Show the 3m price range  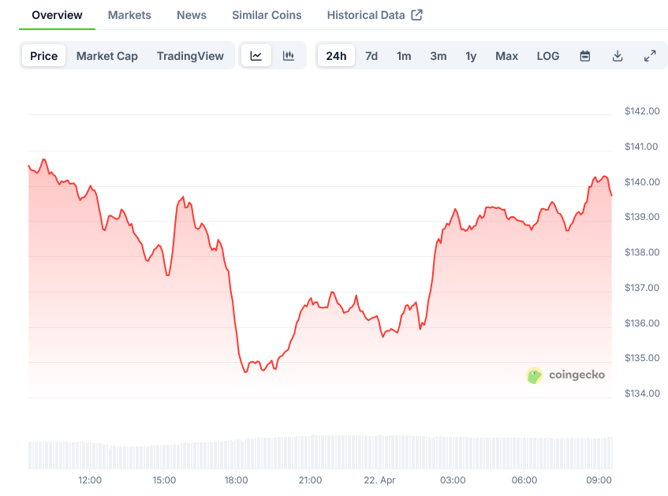coord(438,56)
